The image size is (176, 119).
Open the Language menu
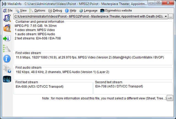88,10
